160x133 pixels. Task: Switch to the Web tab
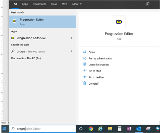pyautogui.click(x=65, y=4)
